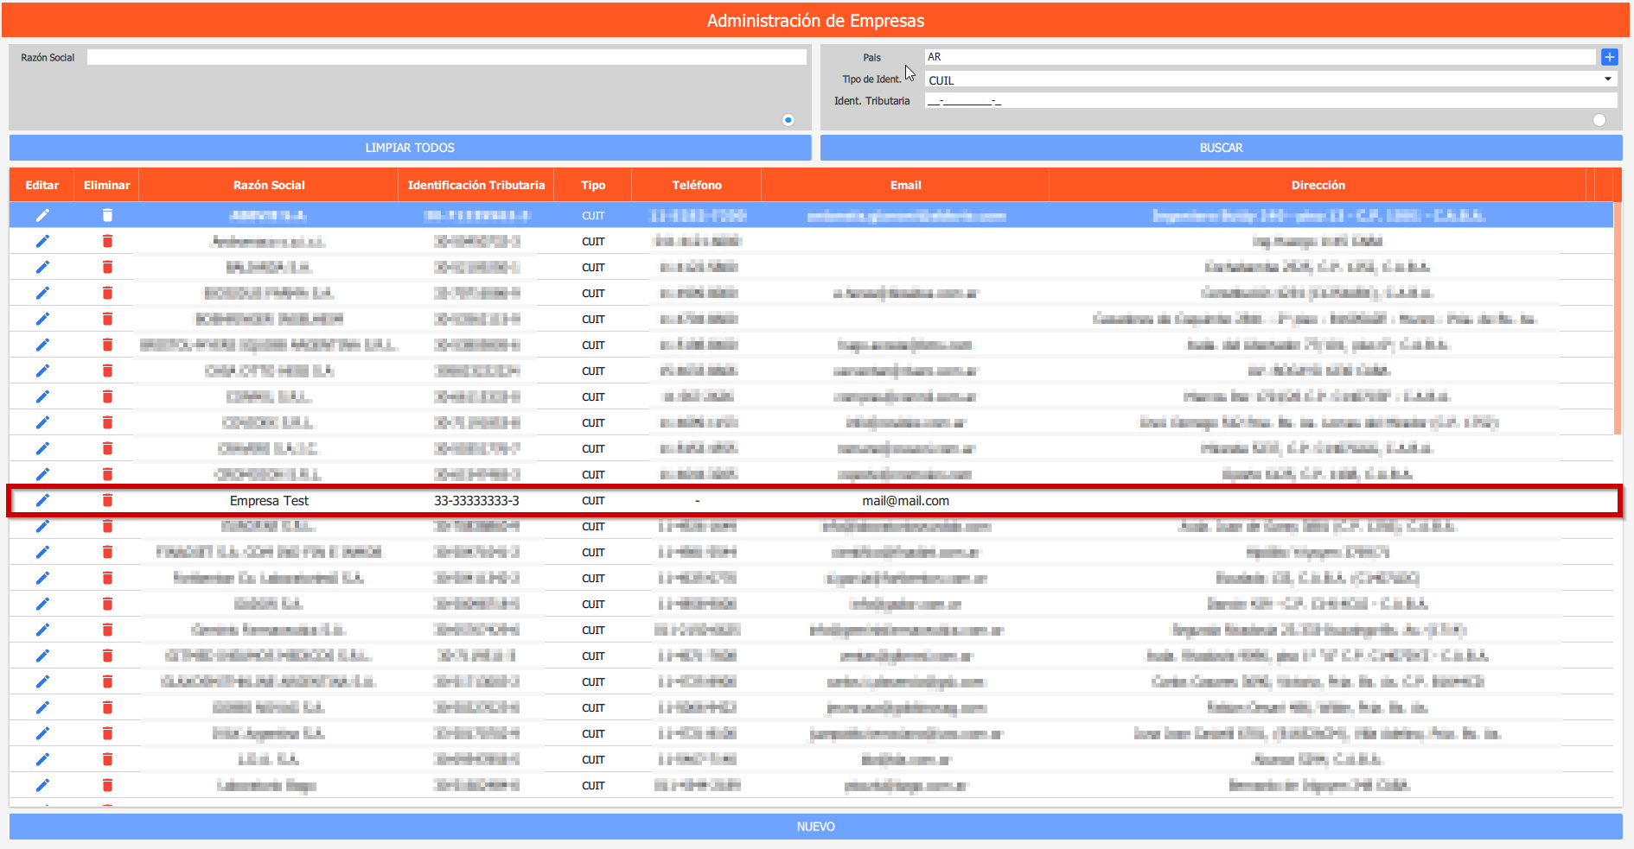Viewport: 1634px width, 849px height.
Task: Click the NUEVO button
Action: (815, 827)
